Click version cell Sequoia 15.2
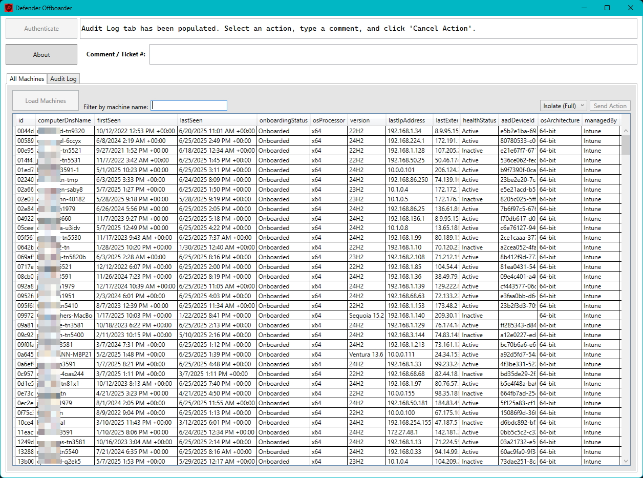643x478 pixels. pos(367,316)
